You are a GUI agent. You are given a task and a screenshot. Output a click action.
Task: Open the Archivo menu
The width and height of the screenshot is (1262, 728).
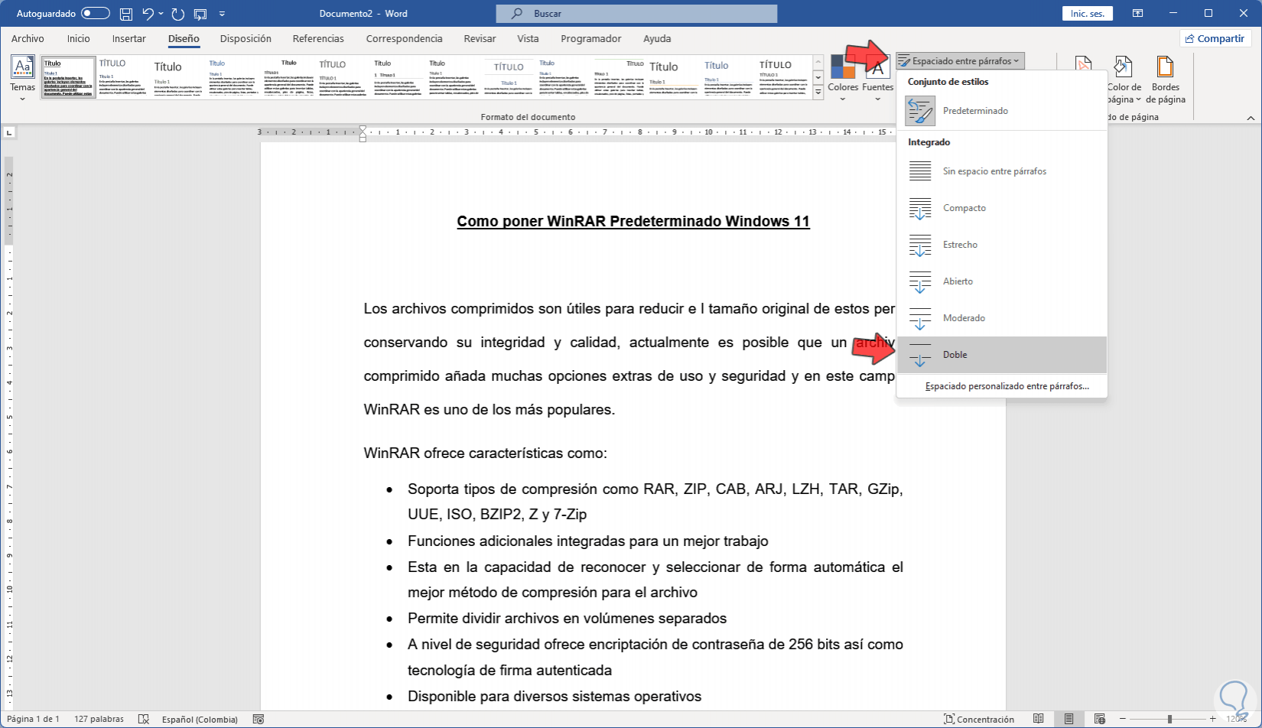pyautogui.click(x=28, y=38)
